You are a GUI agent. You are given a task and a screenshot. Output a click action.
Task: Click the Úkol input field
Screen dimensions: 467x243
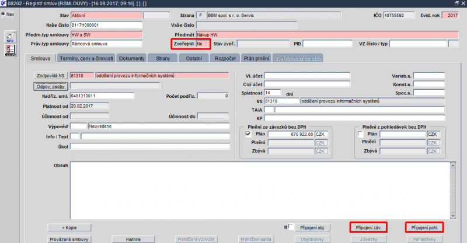click(x=150, y=146)
